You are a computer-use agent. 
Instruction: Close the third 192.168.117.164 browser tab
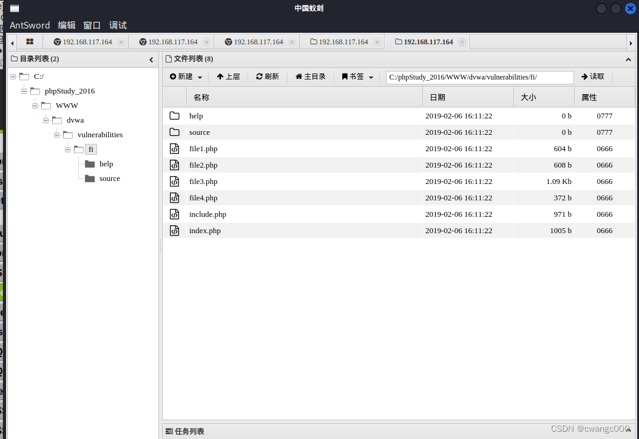point(292,42)
